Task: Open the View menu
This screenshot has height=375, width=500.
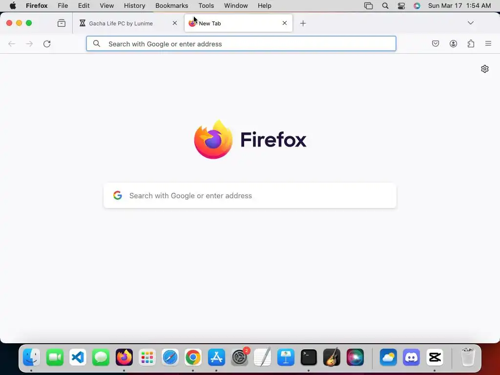Action: tap(106, 6)
